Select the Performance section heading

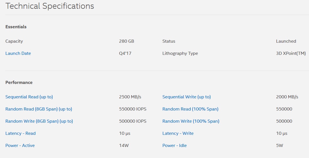click(19, 83)
